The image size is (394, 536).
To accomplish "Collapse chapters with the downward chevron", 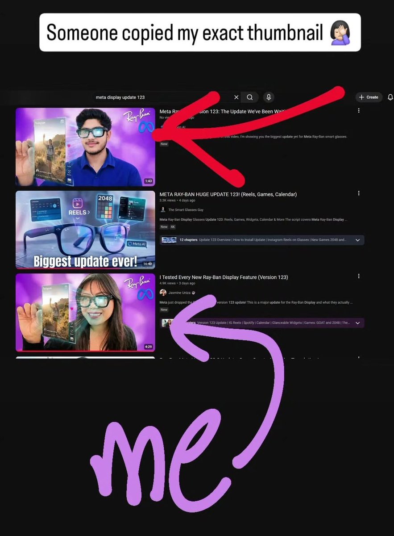I will 357,240.
